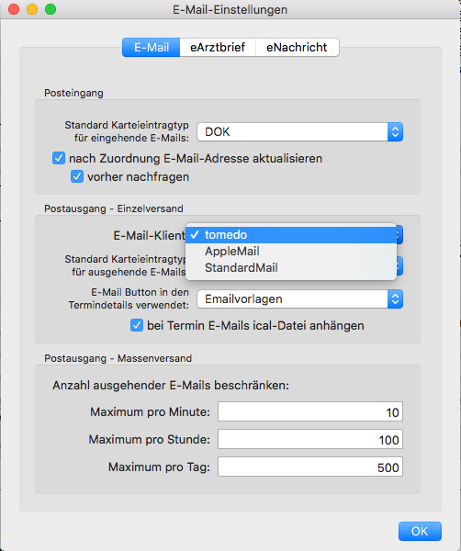Select the E-Mail tab

click(x=152, y=47)
